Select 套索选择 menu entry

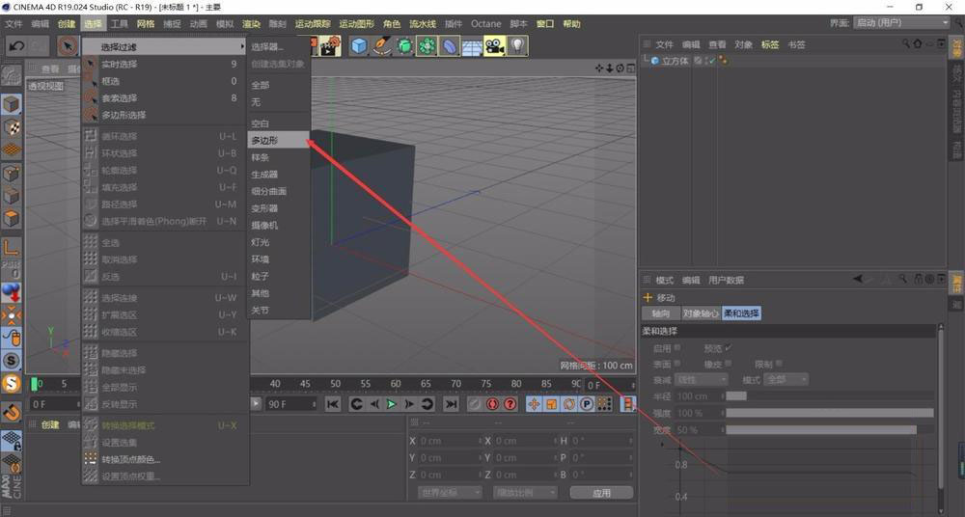pyautogui.click(x=164, y=97)
